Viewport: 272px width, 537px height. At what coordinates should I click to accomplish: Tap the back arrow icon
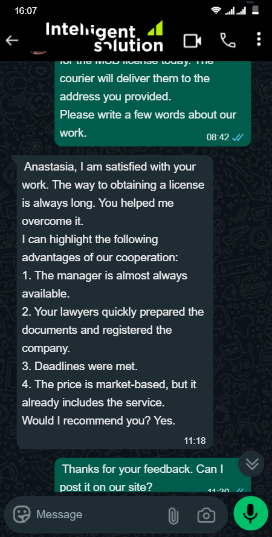pos(12,41)
